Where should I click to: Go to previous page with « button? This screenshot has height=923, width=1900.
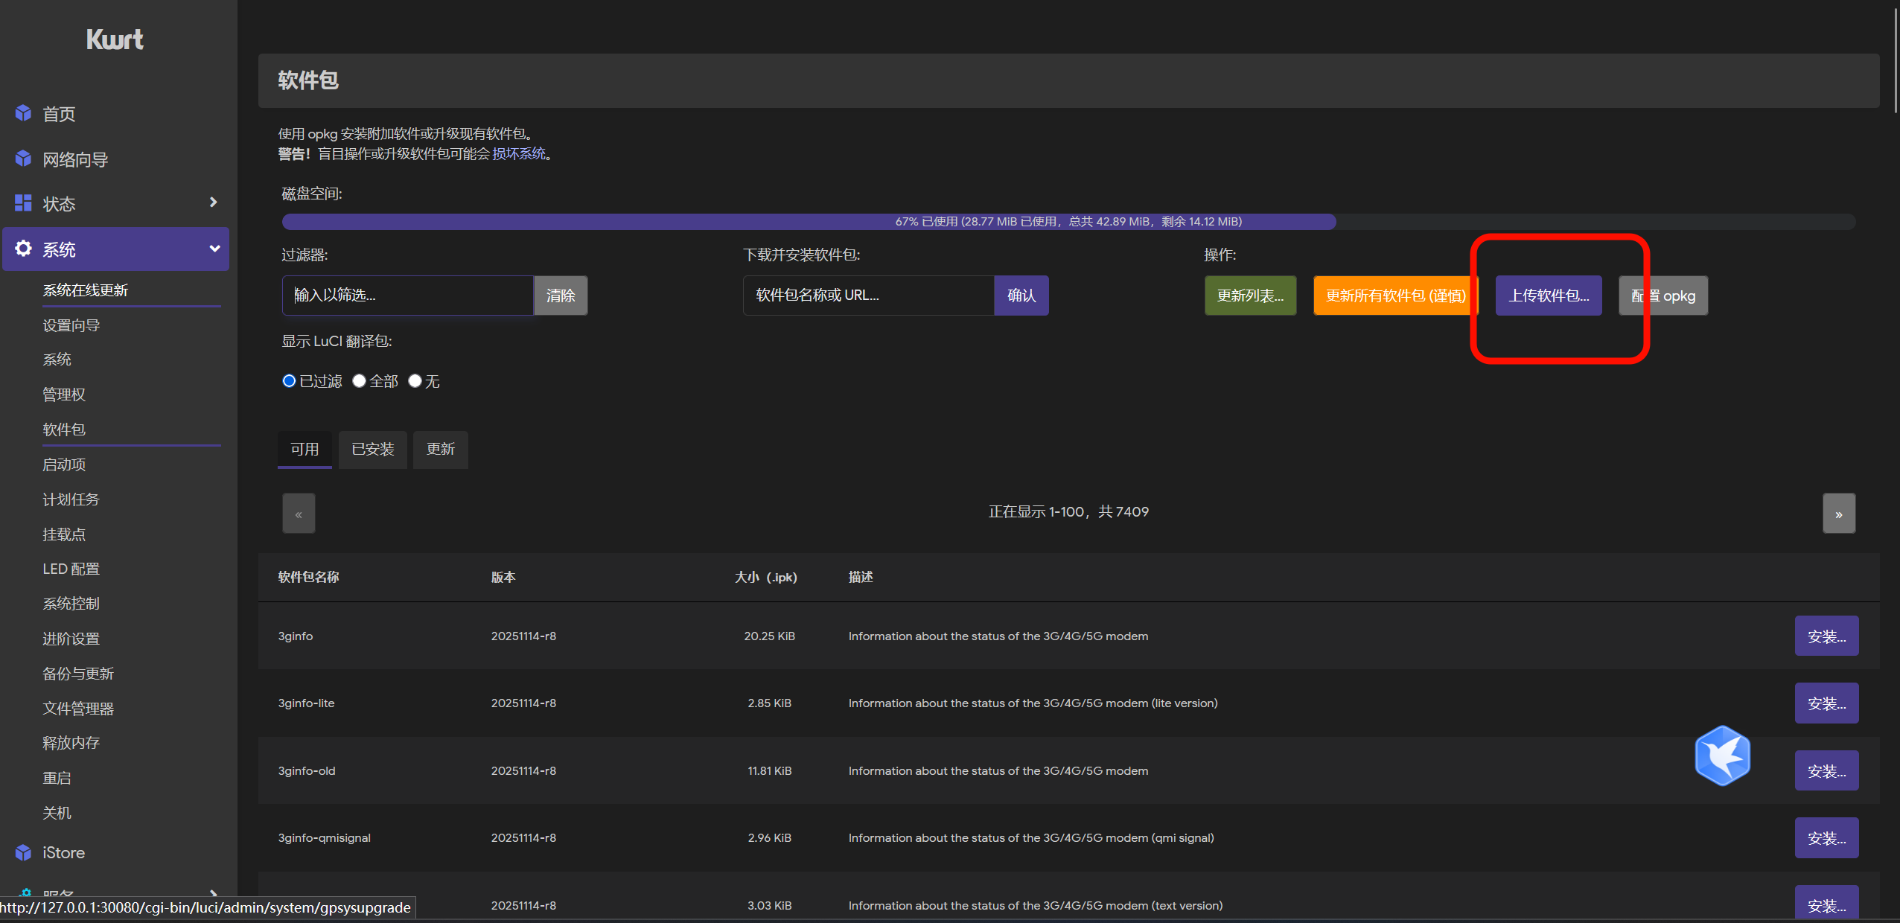coord(299,514)
